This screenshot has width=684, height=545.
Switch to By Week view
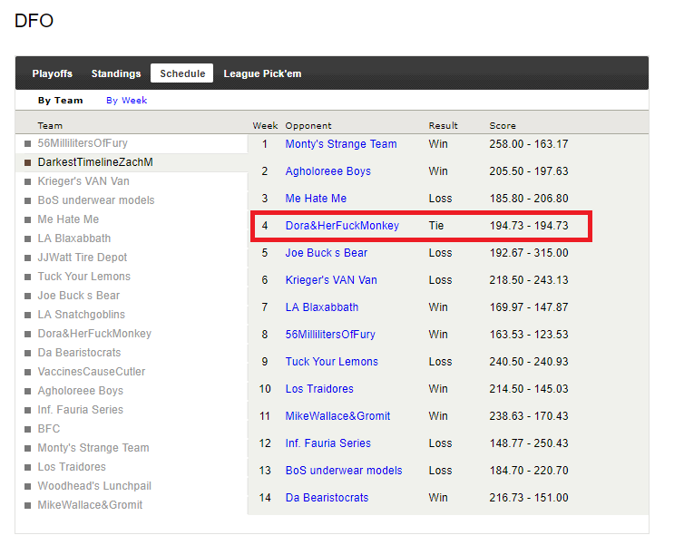[126, 101]
